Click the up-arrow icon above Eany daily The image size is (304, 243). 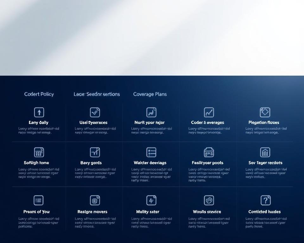(39, 112)
